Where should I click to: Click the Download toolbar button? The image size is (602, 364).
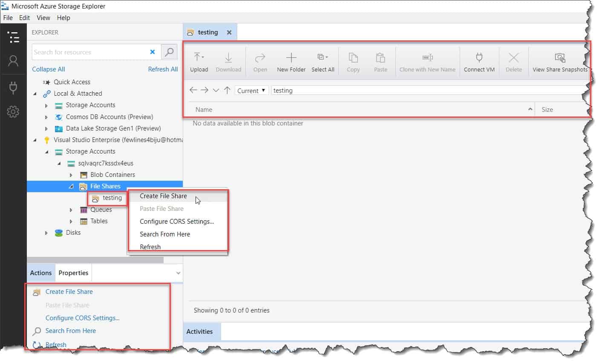(228, 62)
